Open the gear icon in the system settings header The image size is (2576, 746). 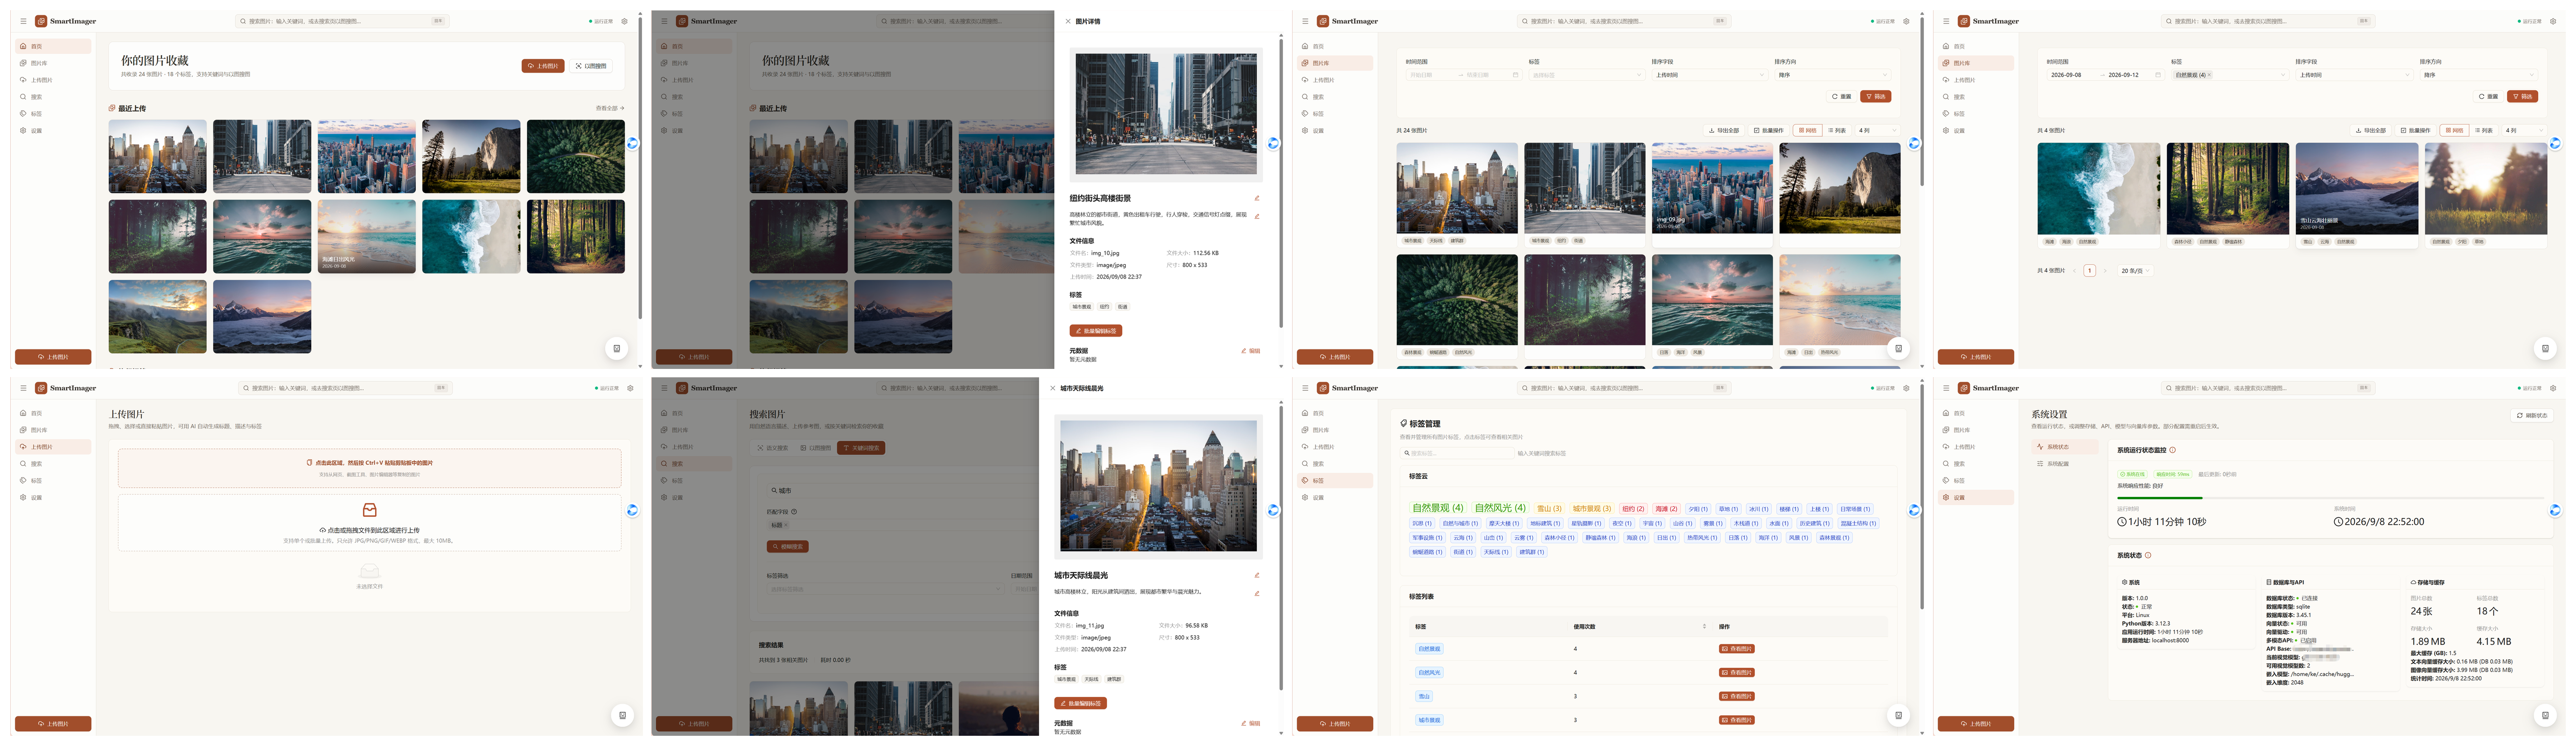(x=2552, y=388)
